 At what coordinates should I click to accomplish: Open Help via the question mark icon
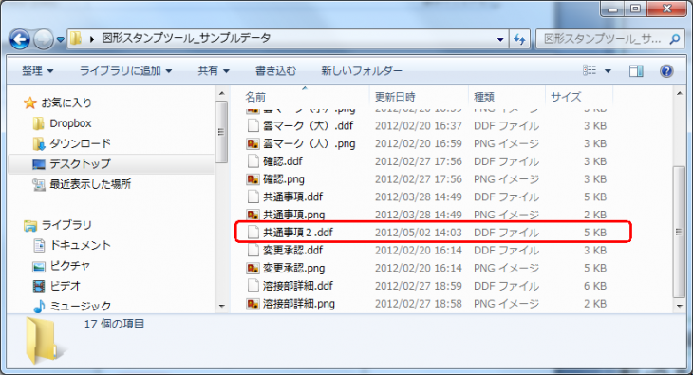pyautogui.click(x=666, y=71)
